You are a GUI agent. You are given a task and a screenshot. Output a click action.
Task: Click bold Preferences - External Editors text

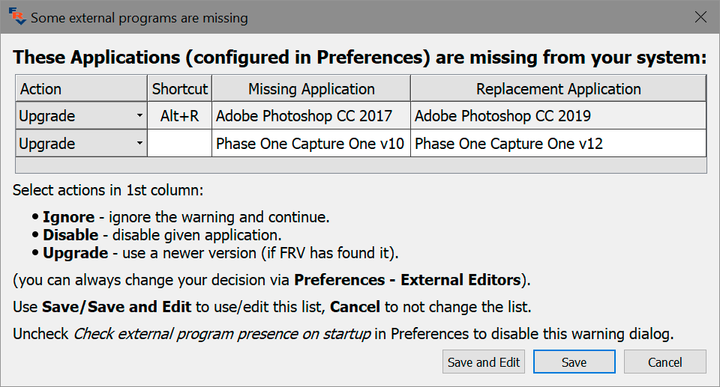click(x=407, y=281)
